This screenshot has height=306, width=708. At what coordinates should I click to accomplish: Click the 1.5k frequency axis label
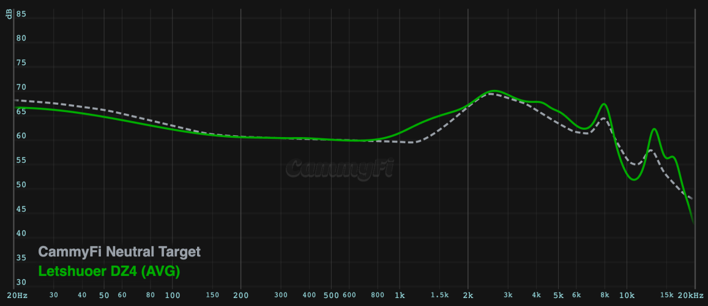point(439,295)
